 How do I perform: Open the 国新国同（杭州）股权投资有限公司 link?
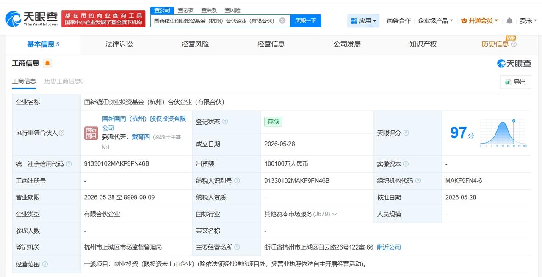tap(144, 123)
